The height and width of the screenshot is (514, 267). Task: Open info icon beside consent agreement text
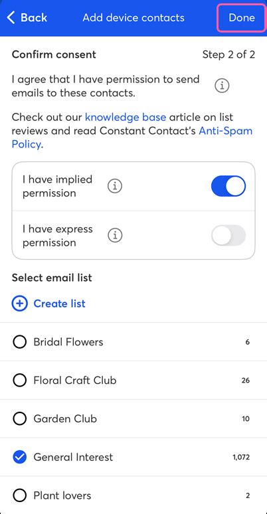coord(222,86)
